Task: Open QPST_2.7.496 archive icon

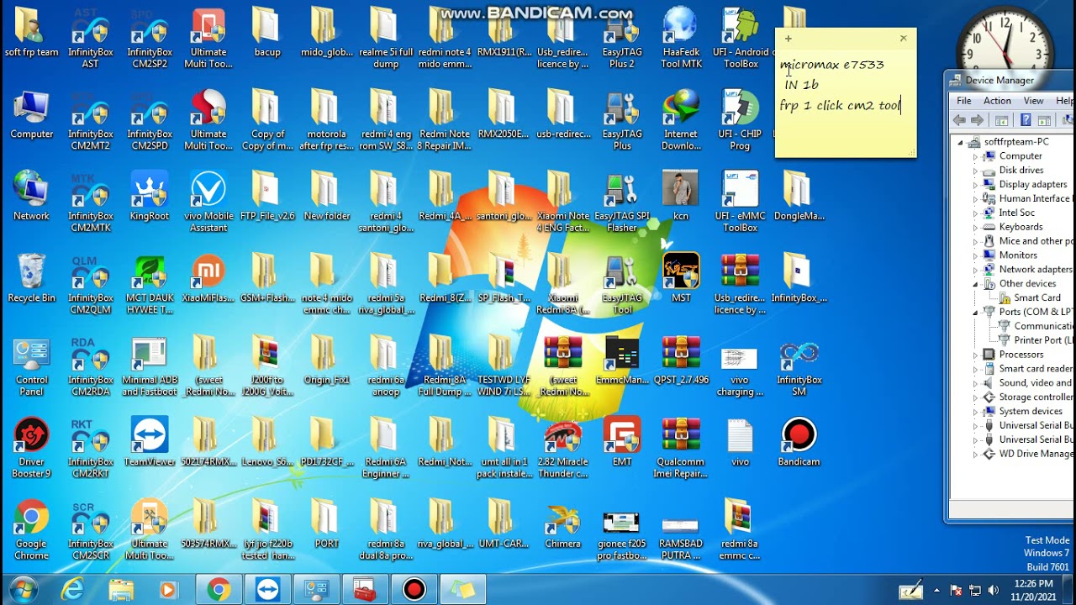Action: pos(681,360)
